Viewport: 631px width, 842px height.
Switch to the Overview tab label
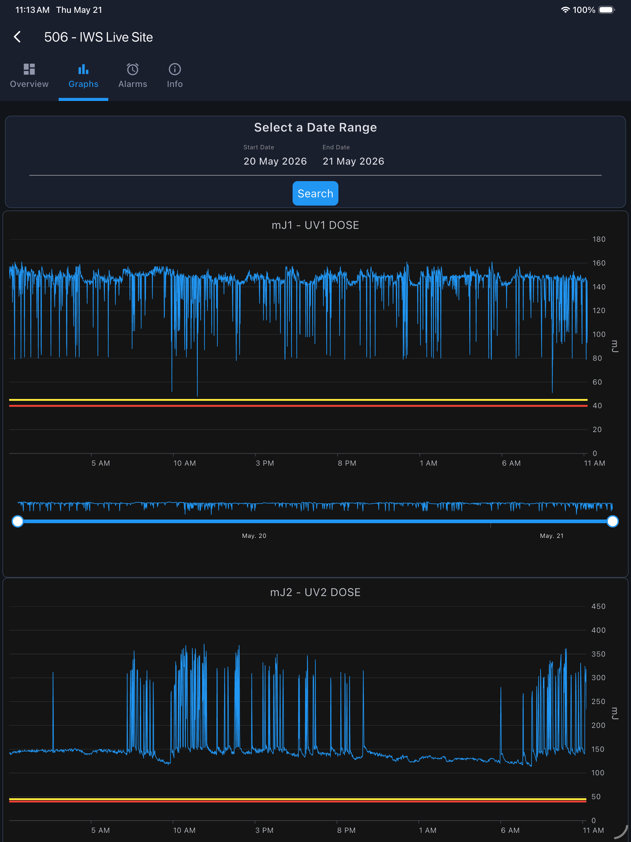pyautogui.click(x=29, y=84)
